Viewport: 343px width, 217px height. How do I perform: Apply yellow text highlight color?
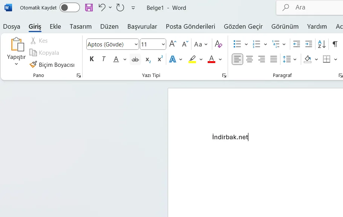[192, 59]
